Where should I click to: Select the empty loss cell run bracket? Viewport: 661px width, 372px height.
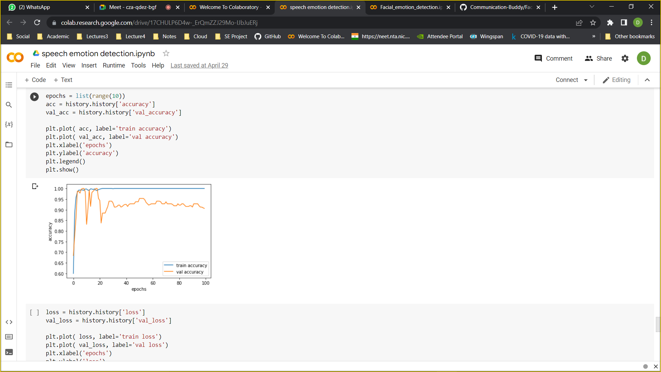34,312
